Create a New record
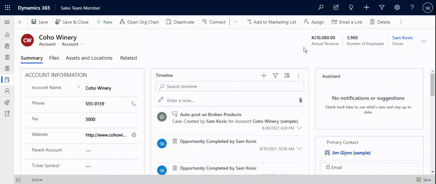Viewport: 436px width, 184px height. point(104,22)
